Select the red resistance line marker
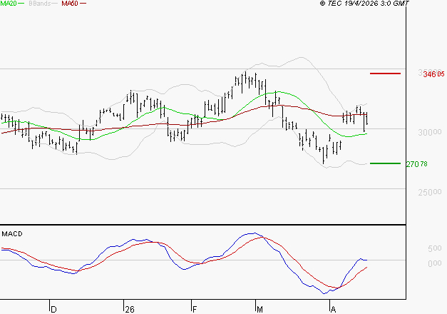This screenshot has width=447, height=314. click(386, 74)
